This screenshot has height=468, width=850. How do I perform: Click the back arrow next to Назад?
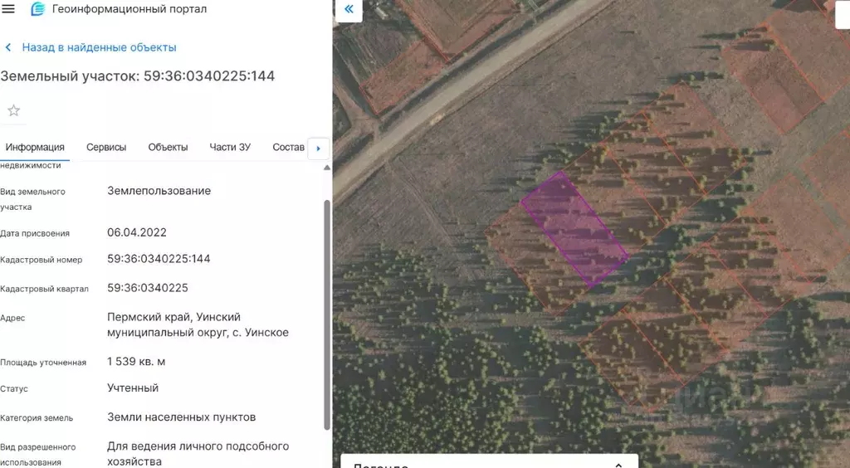tap(8, 48)
